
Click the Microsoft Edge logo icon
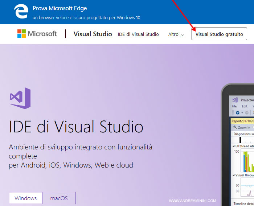(21, 12)
